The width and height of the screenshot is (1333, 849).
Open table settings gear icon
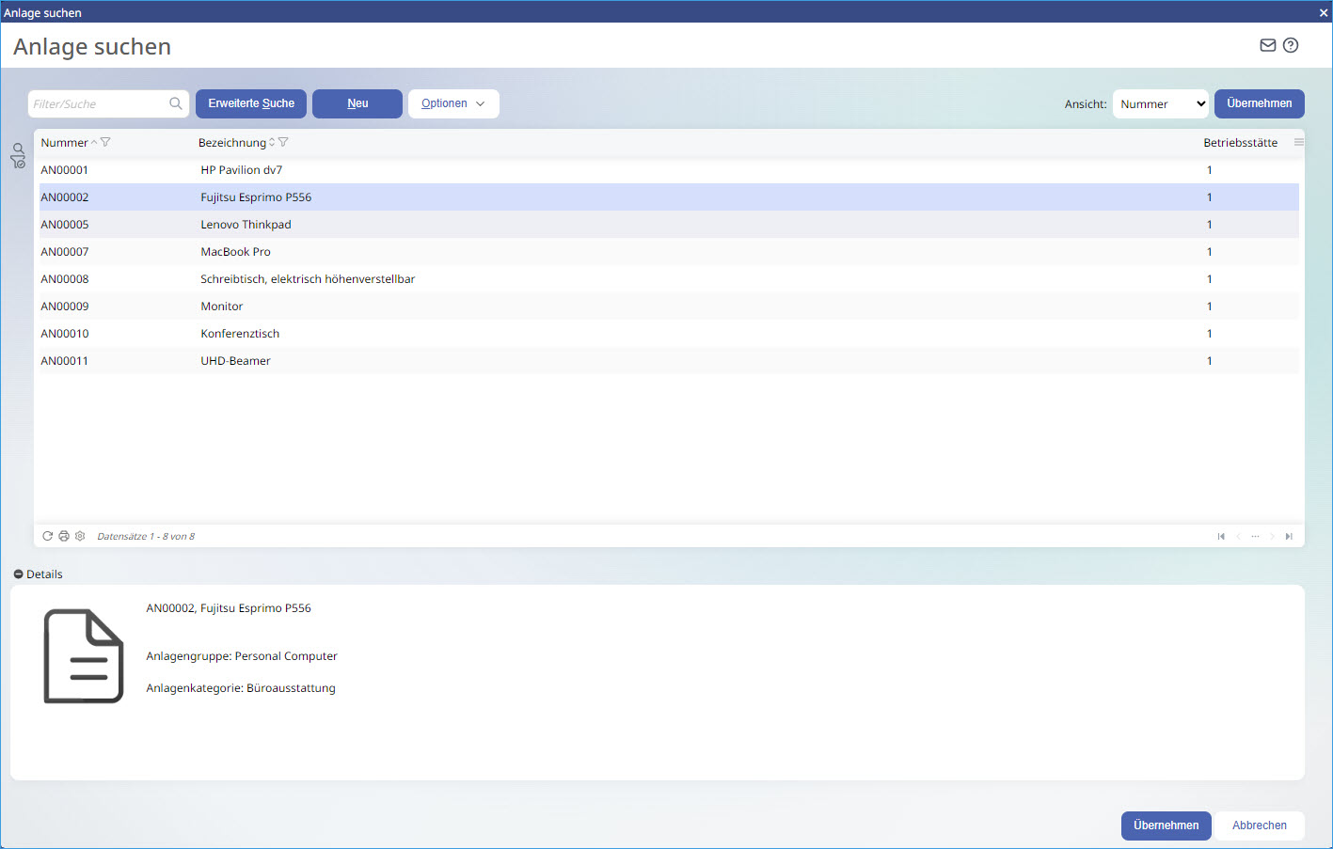80,536
